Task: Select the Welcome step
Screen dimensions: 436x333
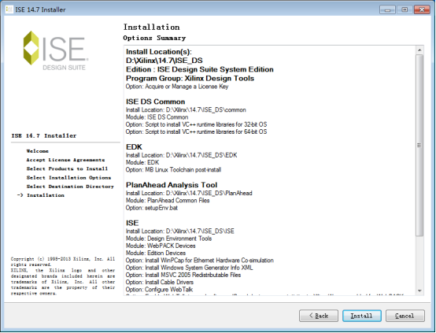Action: (x=38, y=151)
